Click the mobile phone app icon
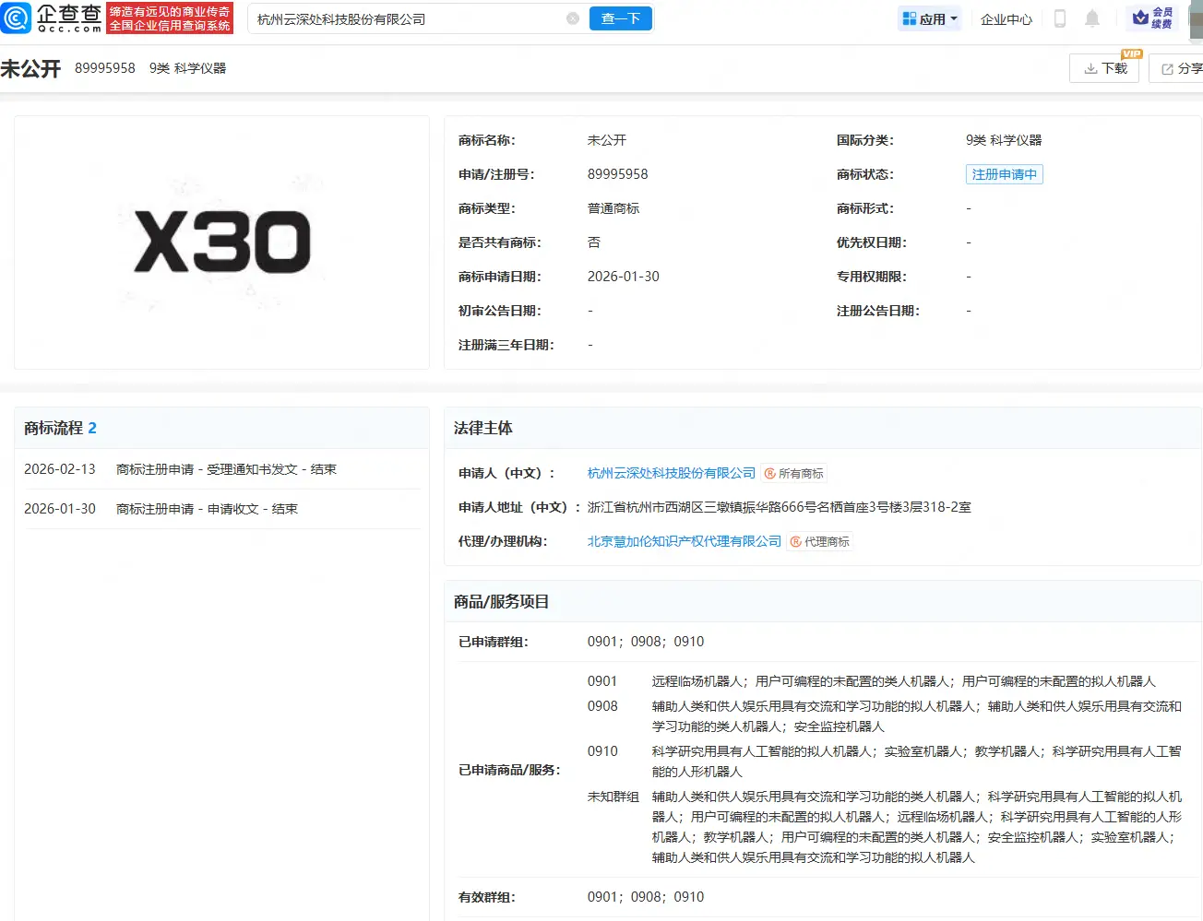Image resolution: width=1203 pixels, height=921 pixels. [x=1059, y=18]
